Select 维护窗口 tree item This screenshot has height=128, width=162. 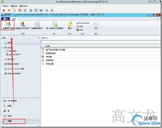(x=10, y=59)
